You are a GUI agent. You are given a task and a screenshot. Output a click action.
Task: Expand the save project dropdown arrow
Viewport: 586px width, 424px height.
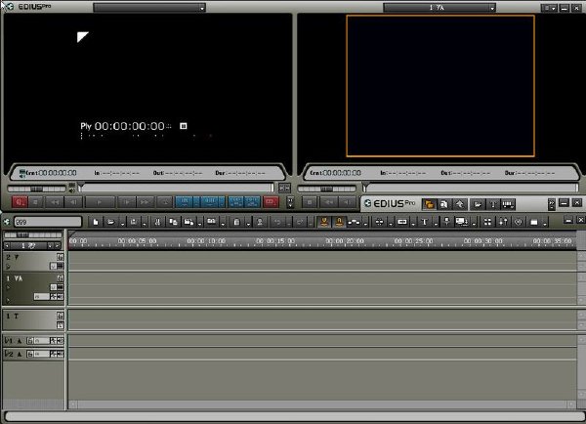coord(145,223)
